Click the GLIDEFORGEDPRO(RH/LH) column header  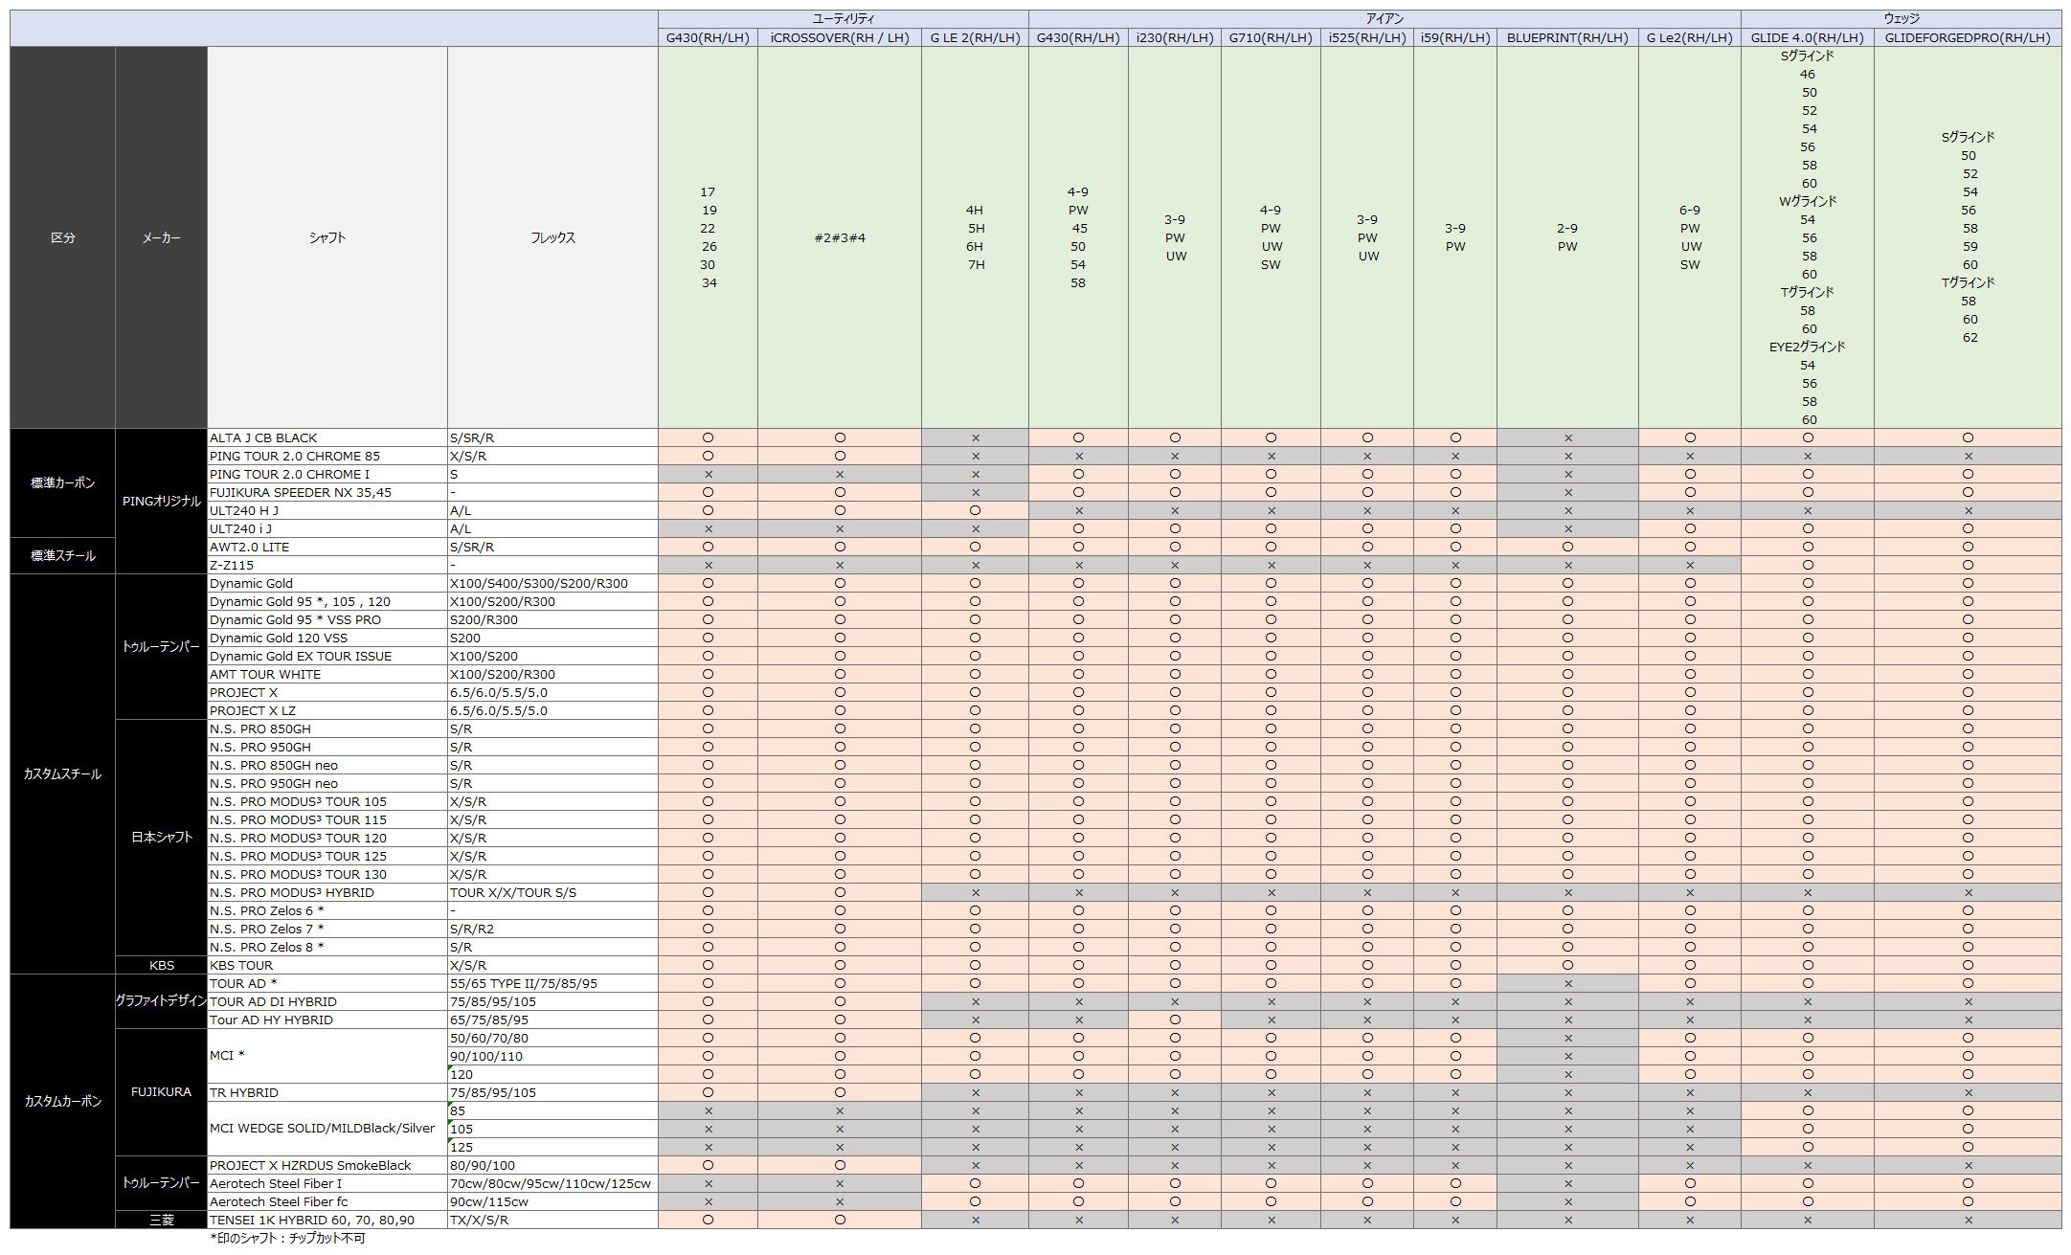click(x=1968, y=38)
